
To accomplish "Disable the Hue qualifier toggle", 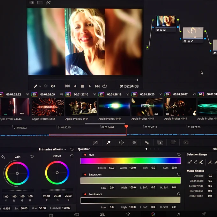I will tap(85, 155).
